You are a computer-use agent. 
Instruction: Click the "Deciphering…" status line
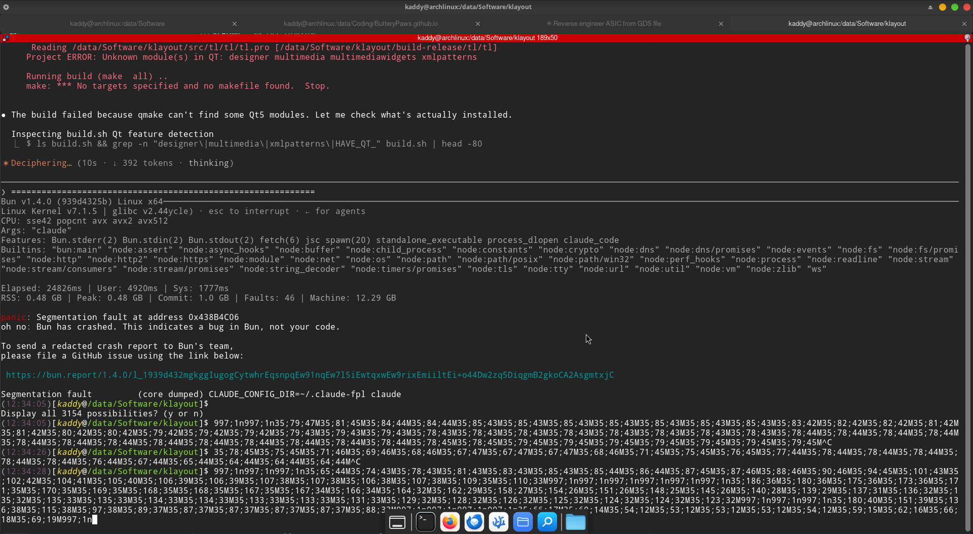pos(118,163)
